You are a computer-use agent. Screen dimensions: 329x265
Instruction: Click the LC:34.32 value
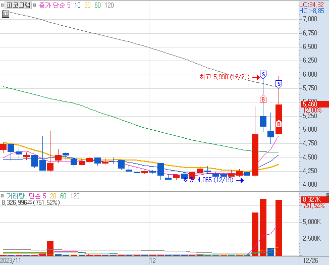(311, 5)
